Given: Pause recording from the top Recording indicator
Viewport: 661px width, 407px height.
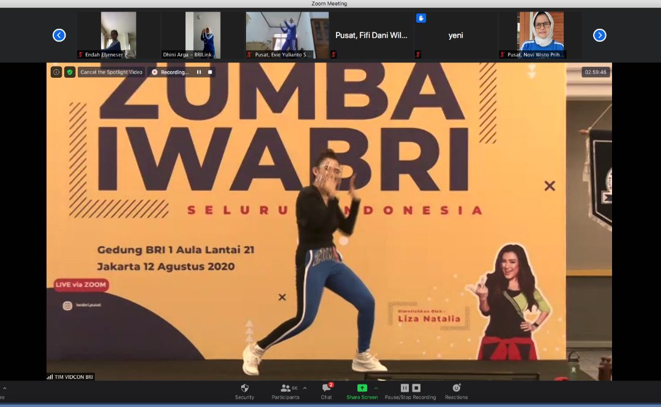Looking at the screenshot, I should pos(198,72).
